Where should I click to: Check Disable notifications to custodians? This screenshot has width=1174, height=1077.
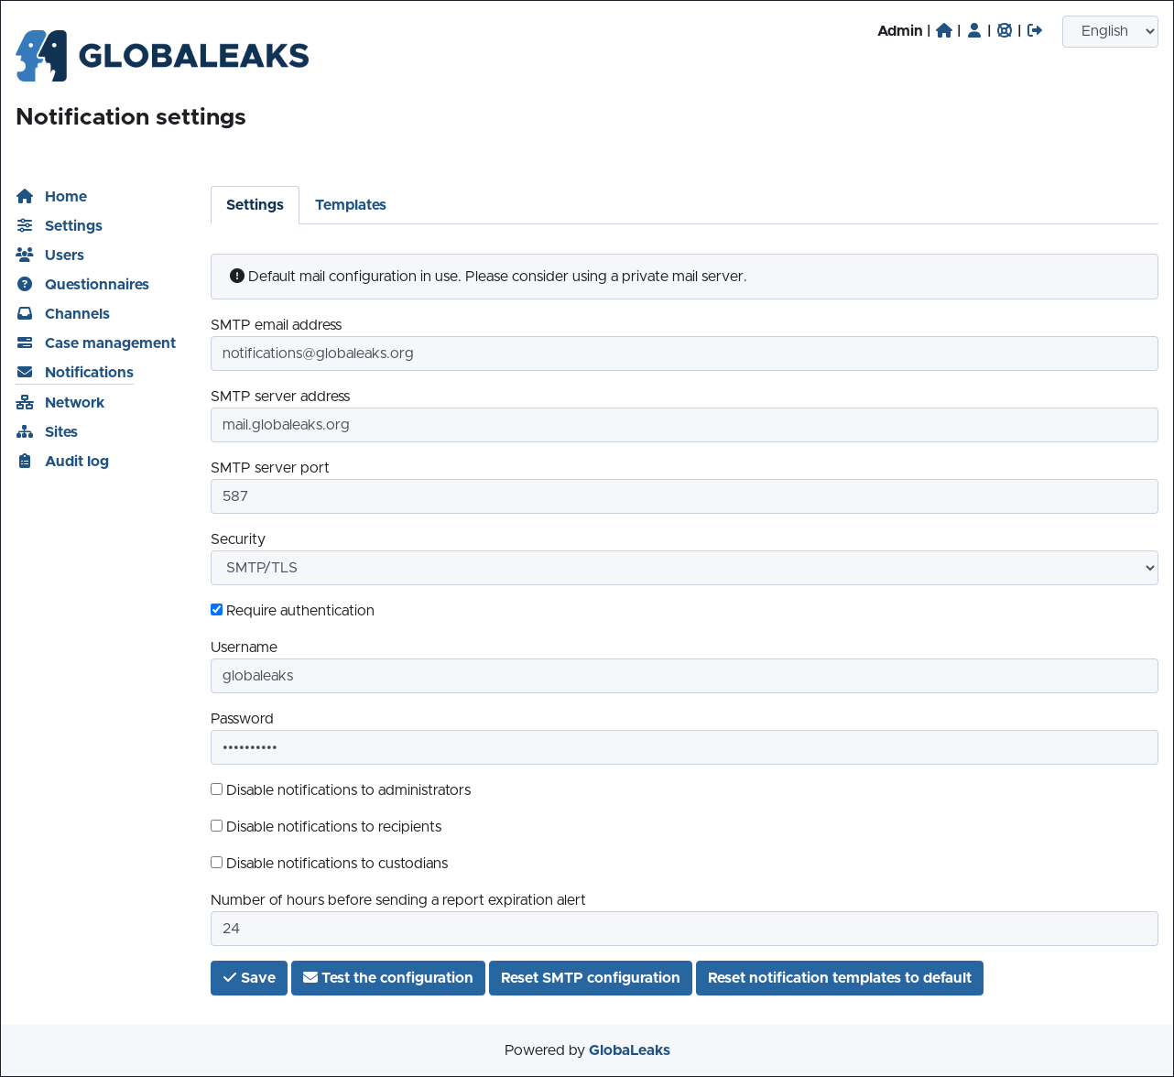pyautogui.click(x=217, y=863)
